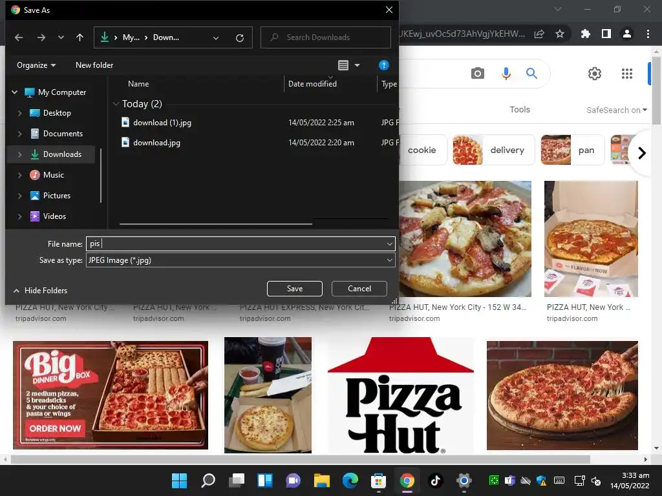This screenshot has height=496, width=662.
Task: Sort by Date modified column
Action: tap(312, 83)
